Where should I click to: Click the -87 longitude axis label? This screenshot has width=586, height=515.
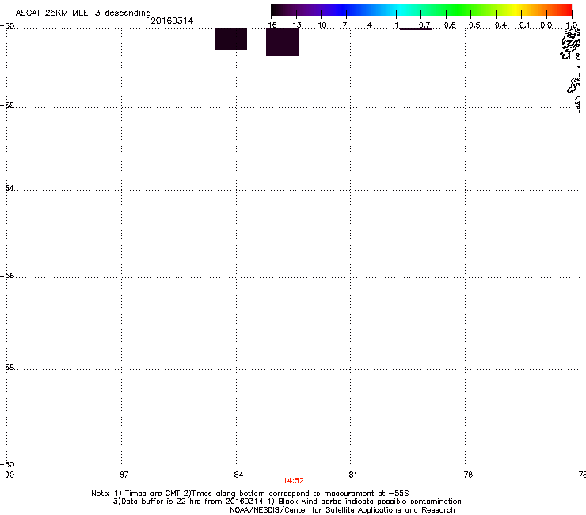[x=121, y=475]
